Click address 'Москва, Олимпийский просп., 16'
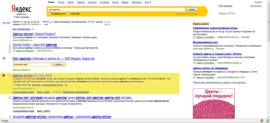Viewport: 270px width, 123px height. [50, 85]
